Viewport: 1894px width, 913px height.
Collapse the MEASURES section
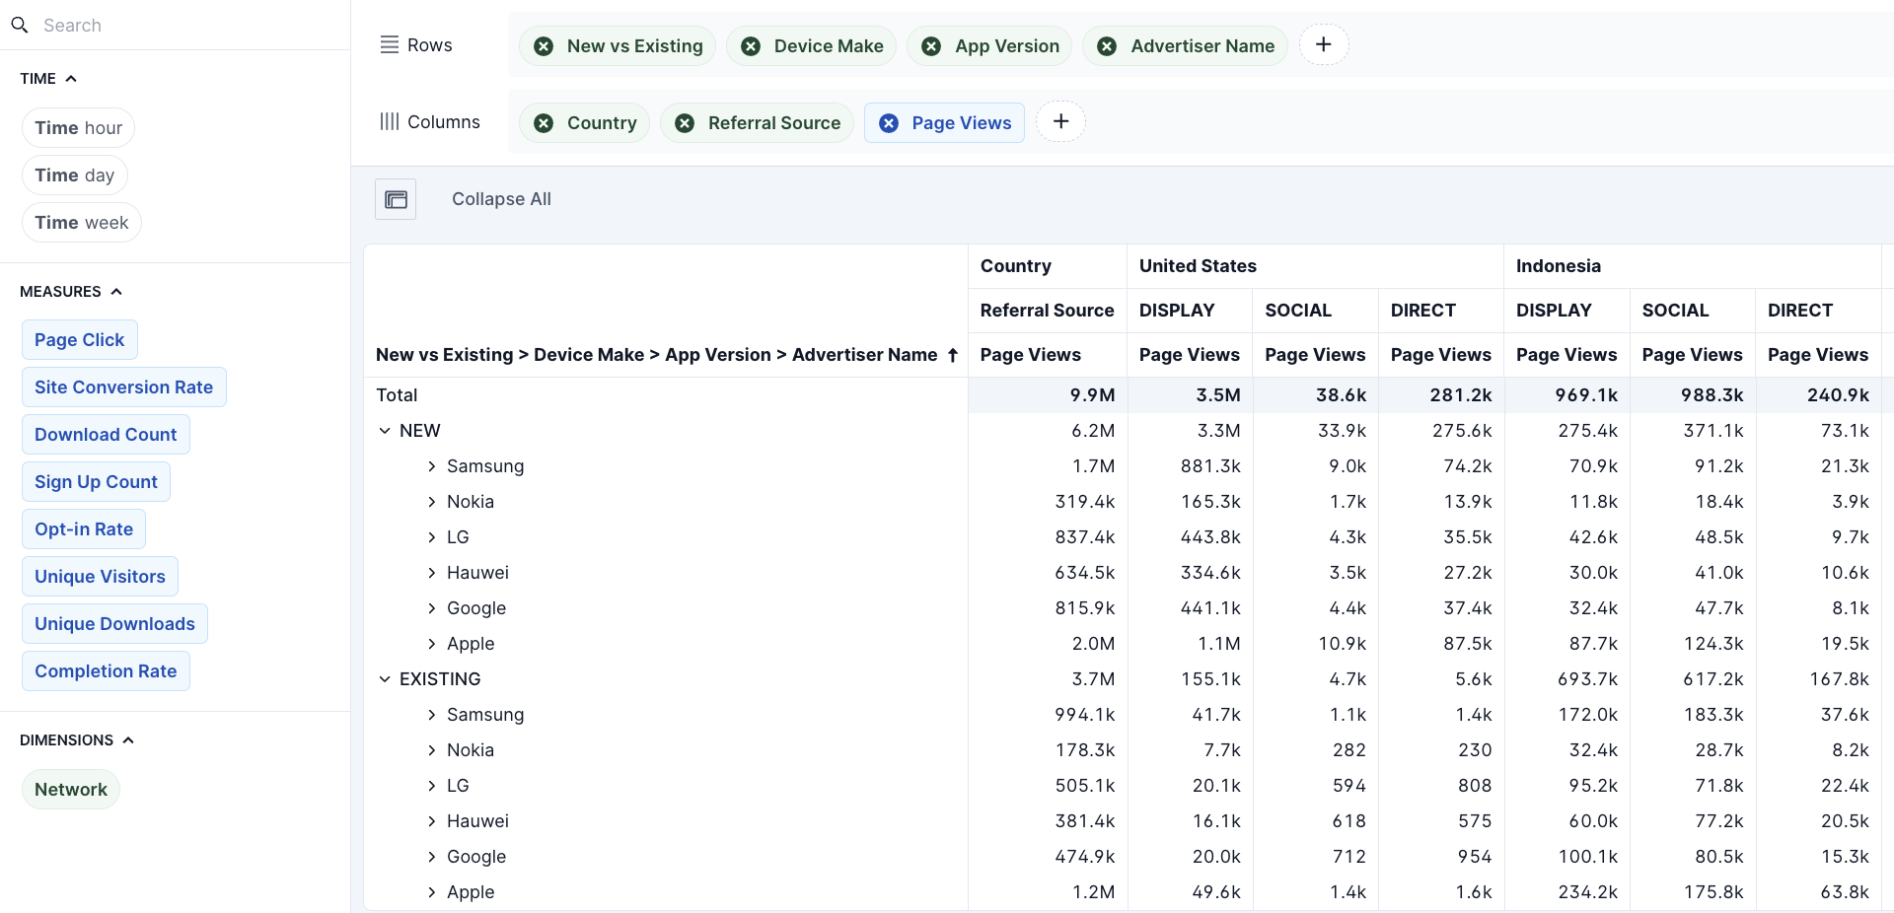click(x=116, y=292)
